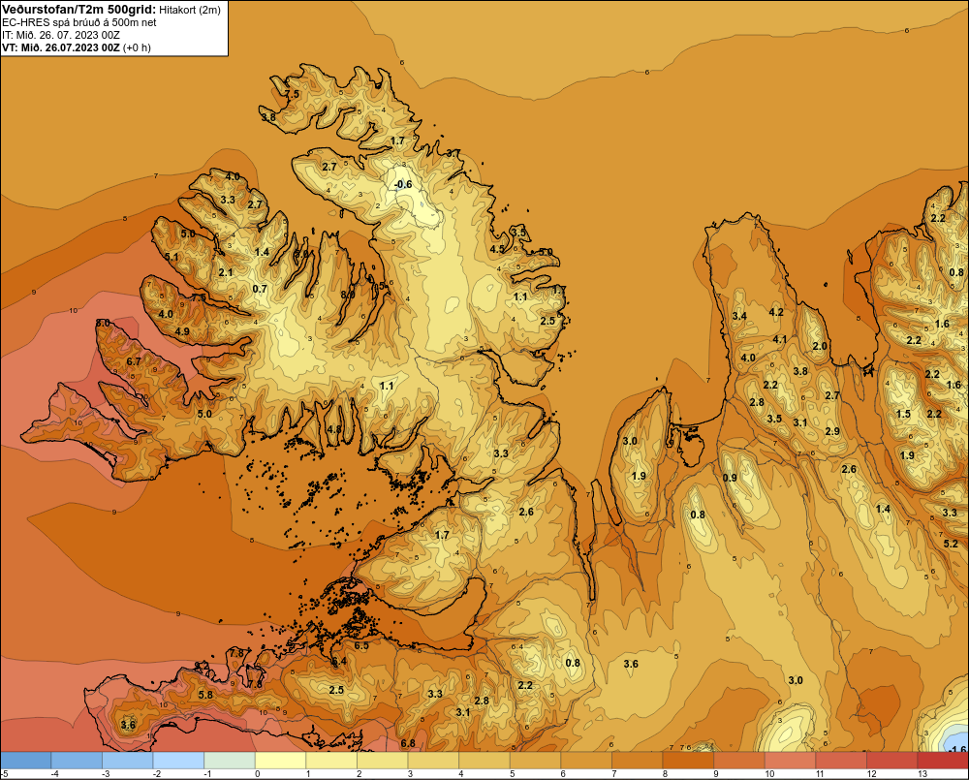Screen dimensions: 969x780
Task: Click the legend tick label 13
Action: [922, 774]
